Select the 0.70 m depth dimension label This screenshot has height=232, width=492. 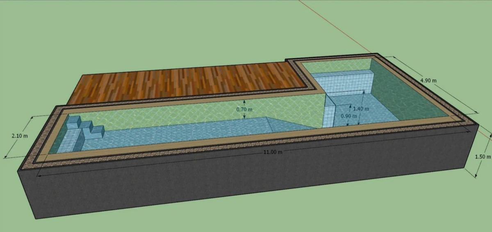pos(244,109)
